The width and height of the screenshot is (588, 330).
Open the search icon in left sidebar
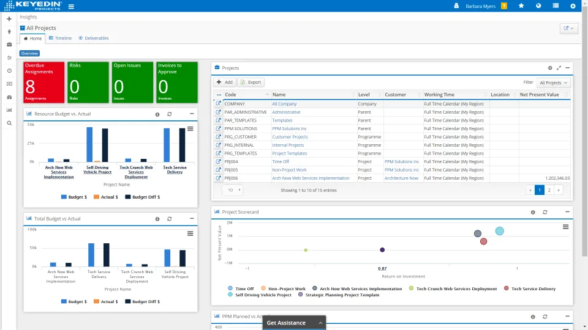tap(9, 123)
